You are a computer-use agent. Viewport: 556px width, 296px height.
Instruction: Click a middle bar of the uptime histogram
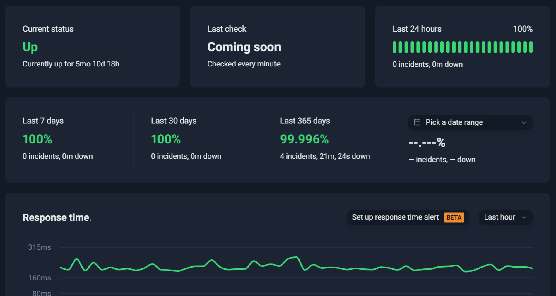click(463, 47)
